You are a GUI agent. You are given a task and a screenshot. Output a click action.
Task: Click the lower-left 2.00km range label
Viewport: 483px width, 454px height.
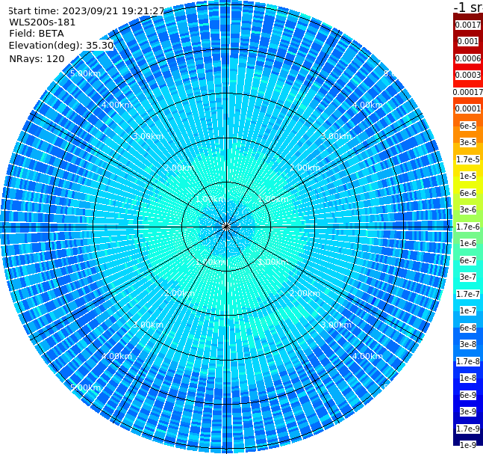click(179, 293)
